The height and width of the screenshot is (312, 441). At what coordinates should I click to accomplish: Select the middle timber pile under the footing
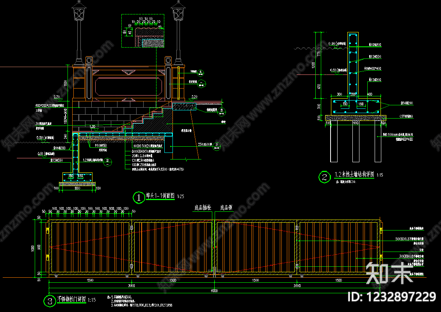[x=356, y=142]
